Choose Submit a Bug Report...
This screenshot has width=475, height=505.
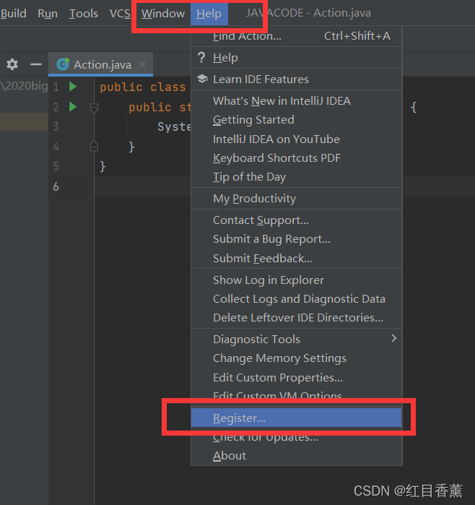pyautogui.click(x=297, y=239)
